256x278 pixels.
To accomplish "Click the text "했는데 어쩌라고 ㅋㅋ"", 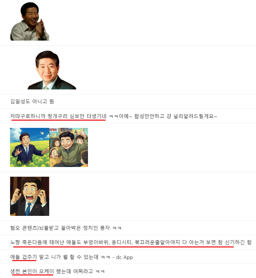I will click(x=80, y=271).
